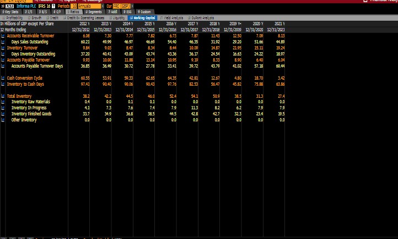
Task: Click the Inventory In Progress label
Action: [29, 108]
